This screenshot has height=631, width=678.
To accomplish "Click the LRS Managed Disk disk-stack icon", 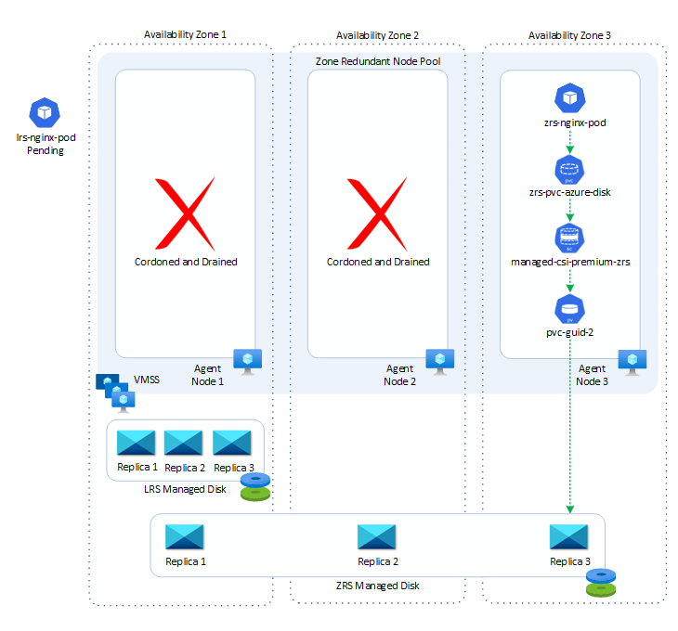I will click(x=255, y=487).
